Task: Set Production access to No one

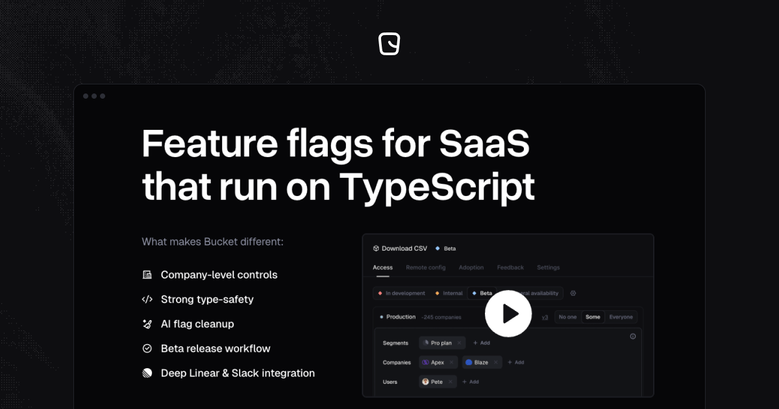Action: (567, 317)
